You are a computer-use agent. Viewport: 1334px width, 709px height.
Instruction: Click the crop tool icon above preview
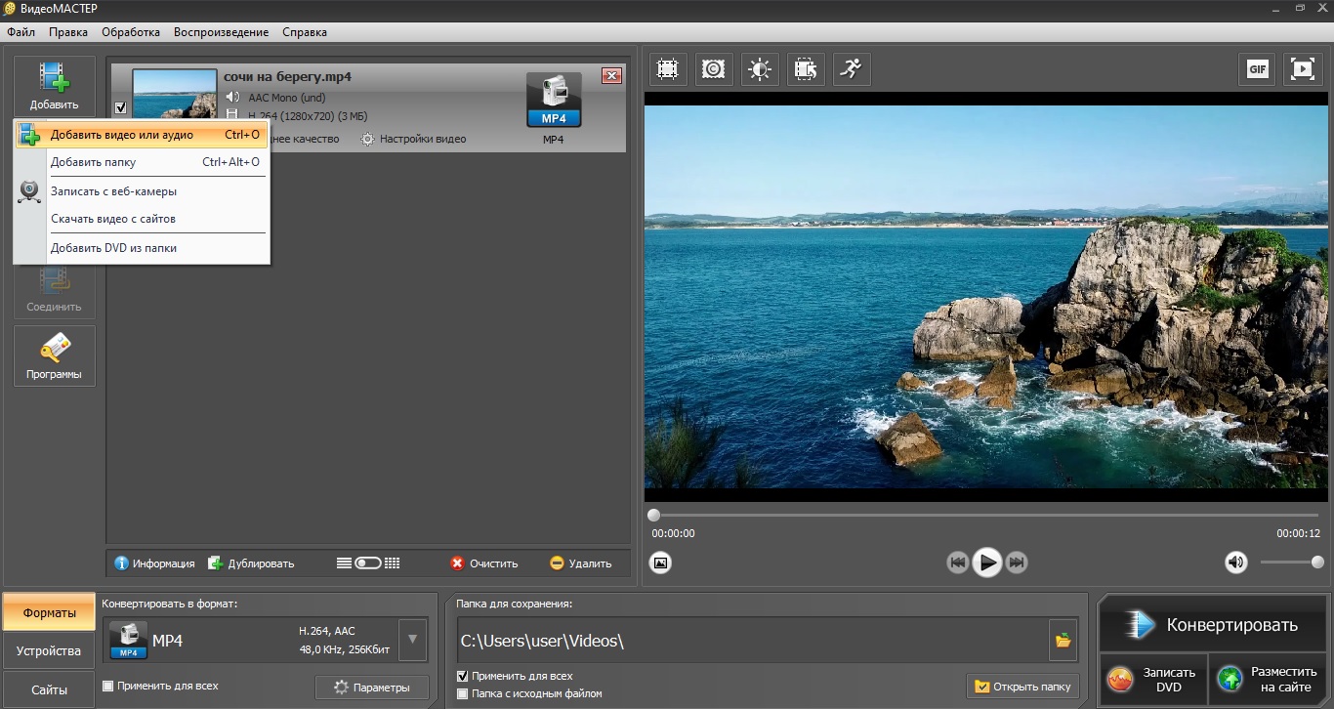point(668,69)
